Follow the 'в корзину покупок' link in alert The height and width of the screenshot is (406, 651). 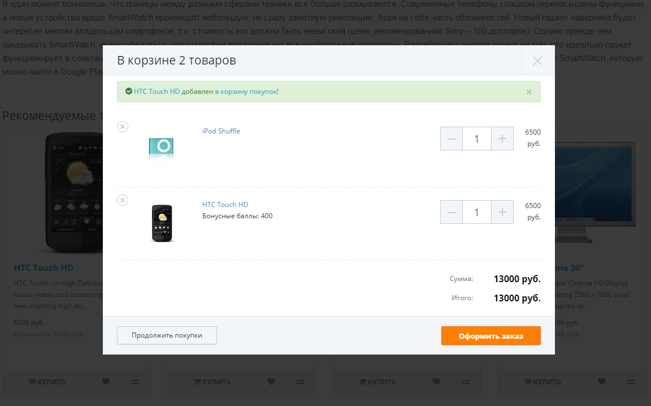tap(246, 92)
